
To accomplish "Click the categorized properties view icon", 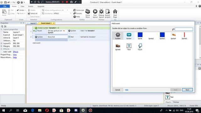I will [2, 26].
